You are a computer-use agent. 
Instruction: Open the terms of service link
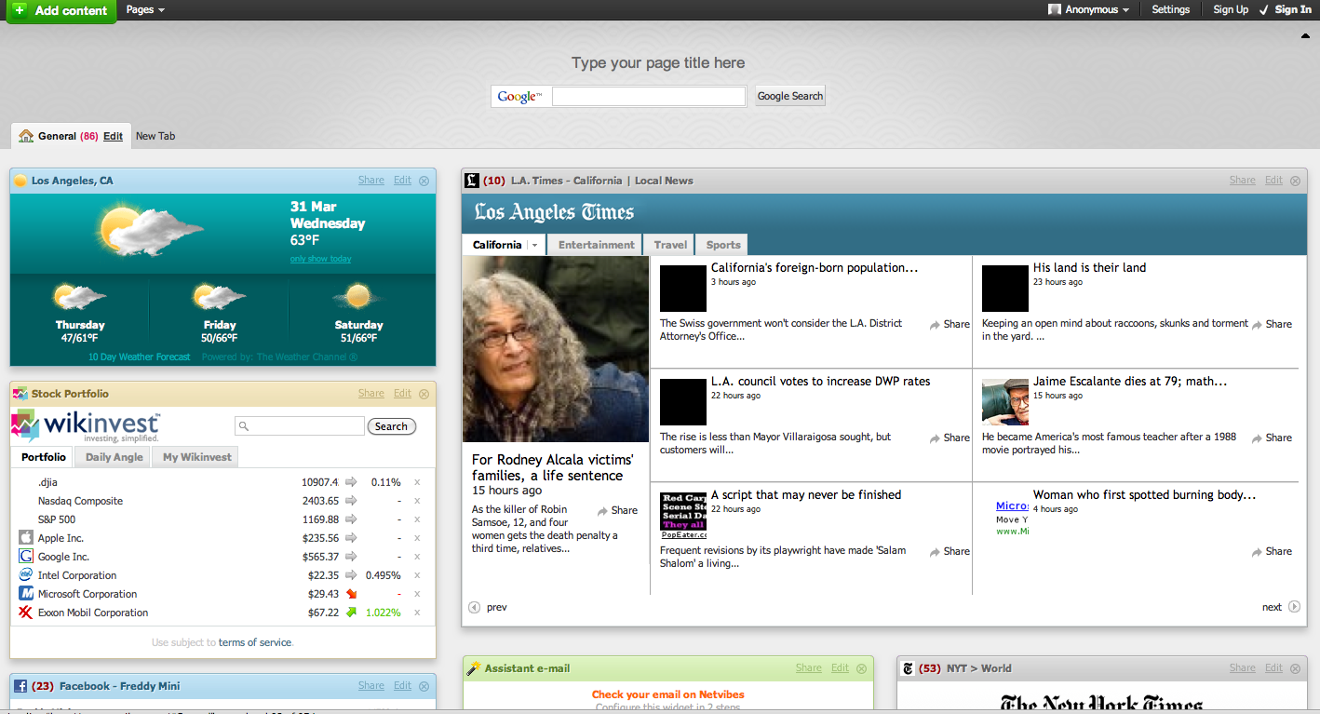[x=255, y=642]
